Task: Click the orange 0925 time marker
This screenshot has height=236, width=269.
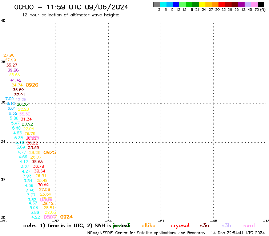Action: click(50, 152)
